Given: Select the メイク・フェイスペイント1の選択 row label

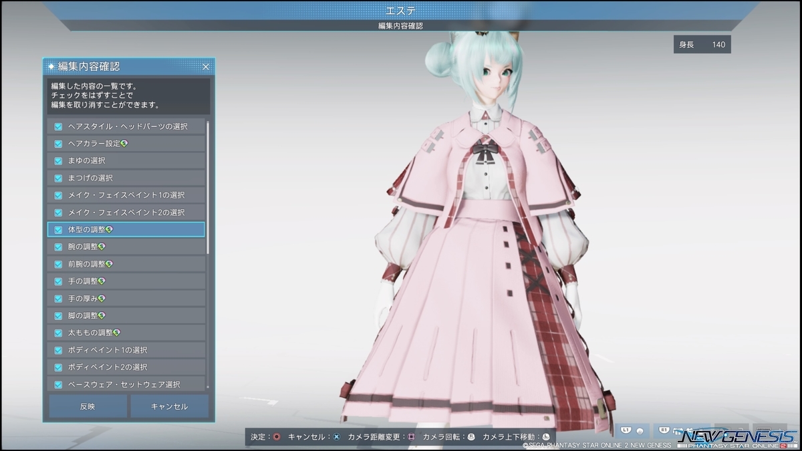Looking at the screenshot, I should tap(126, 195).
